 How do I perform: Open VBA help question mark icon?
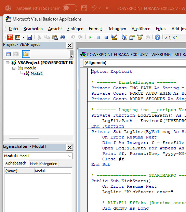tap(158, 37)
